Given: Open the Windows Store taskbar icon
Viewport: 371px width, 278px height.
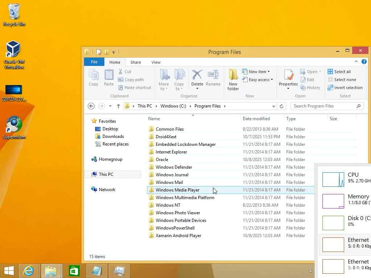Looking at the screenshot, I should point(74,271).
